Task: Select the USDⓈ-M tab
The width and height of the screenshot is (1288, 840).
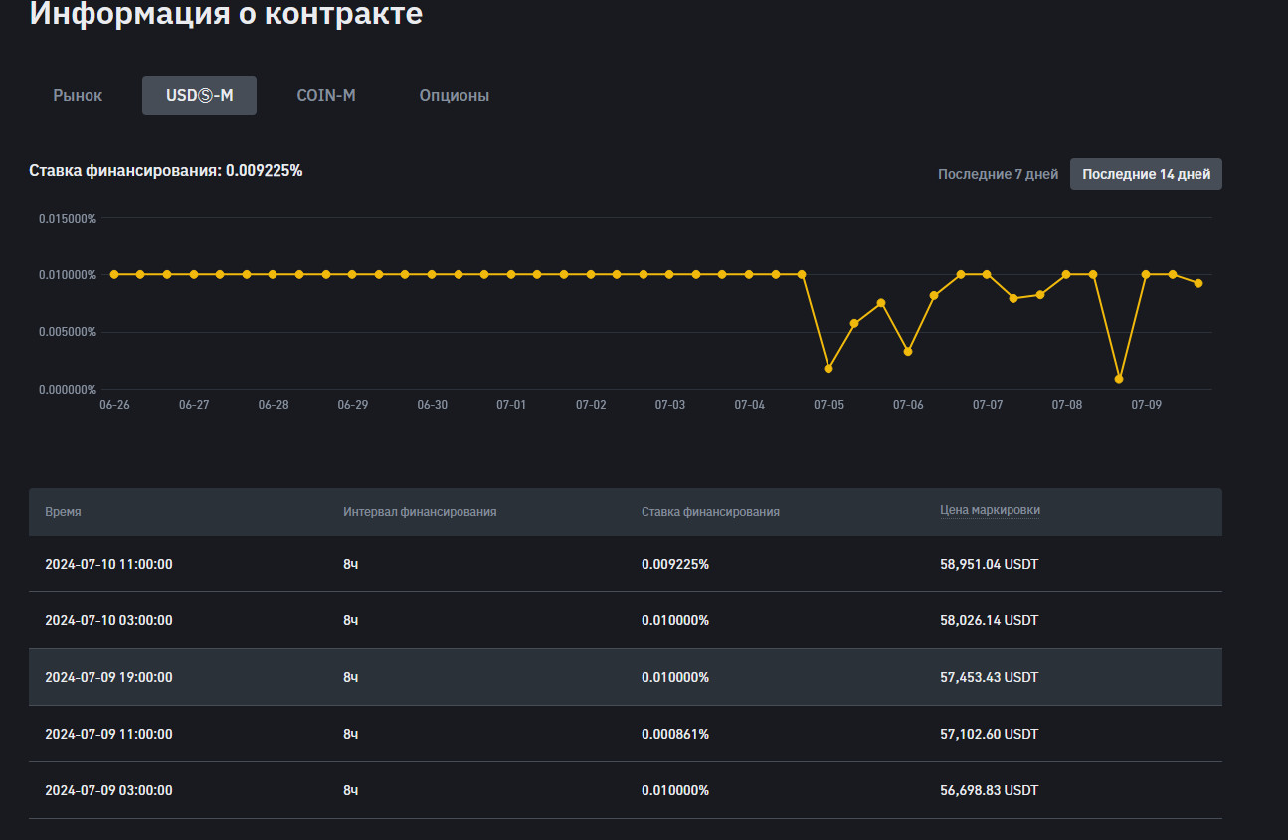Action: 199,96
